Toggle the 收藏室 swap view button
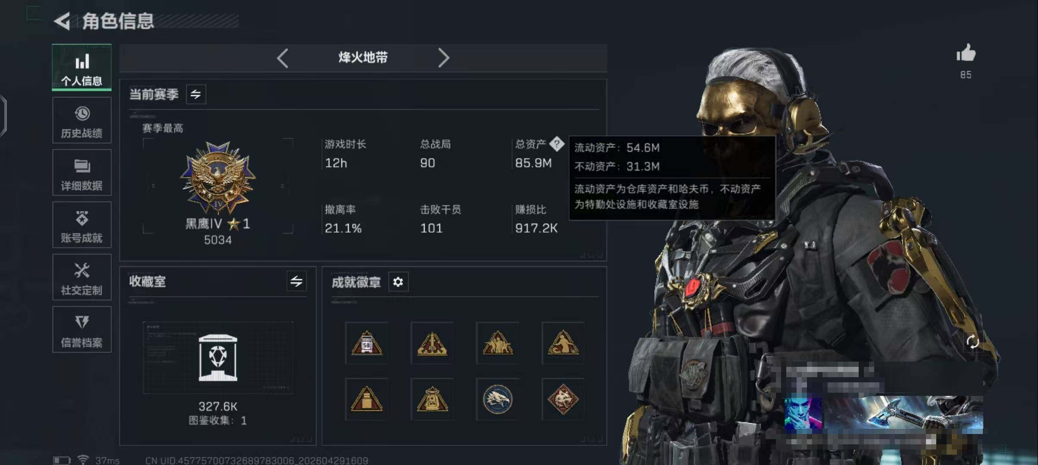This screenshot has height=465, width=1038. coord(297,282)
